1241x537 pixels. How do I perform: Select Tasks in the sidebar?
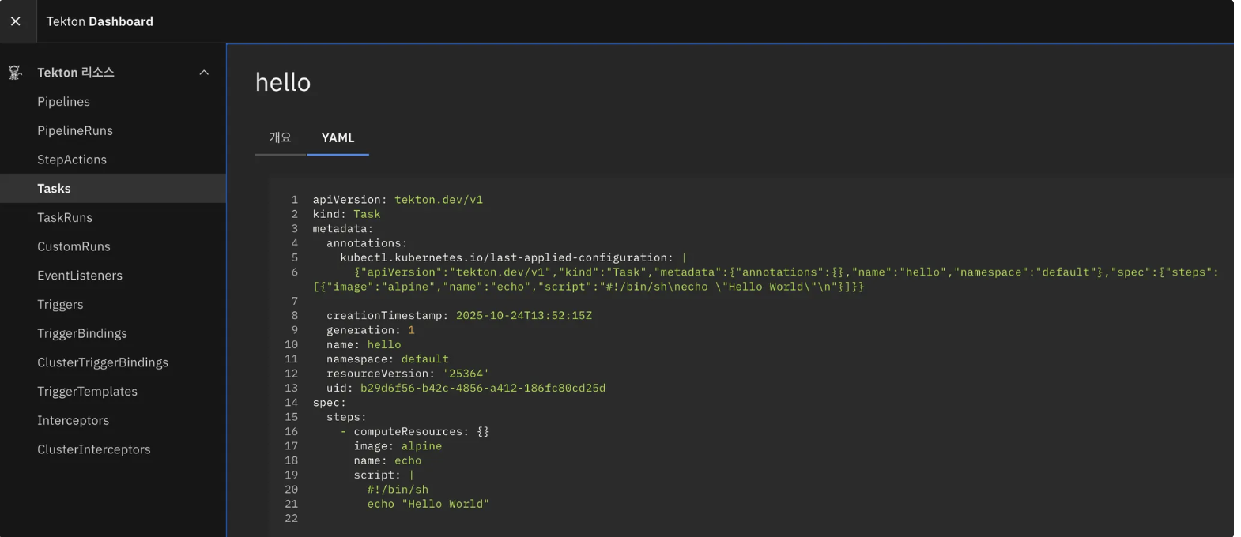(113, 189)
